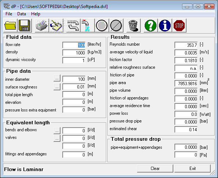218x178 pixels.
Task: Open bends and elbows (...) button
Action: pyautogui.click(x=57, y=131)
